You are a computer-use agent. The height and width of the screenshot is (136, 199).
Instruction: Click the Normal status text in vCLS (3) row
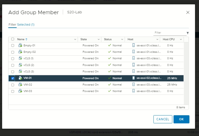pos(117,71)
